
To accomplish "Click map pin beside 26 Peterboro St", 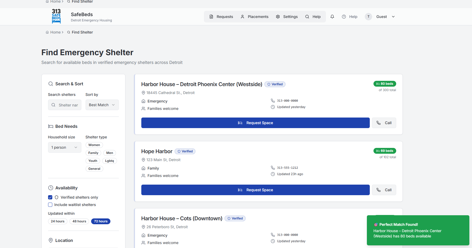I will [143, 227].
